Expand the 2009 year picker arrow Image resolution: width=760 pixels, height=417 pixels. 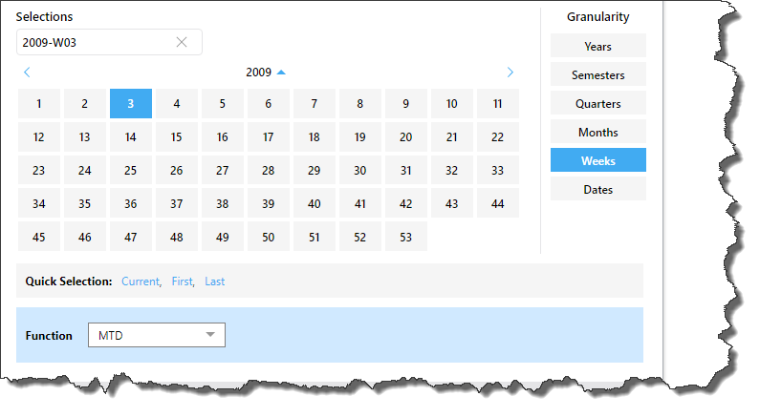point(281,72)
